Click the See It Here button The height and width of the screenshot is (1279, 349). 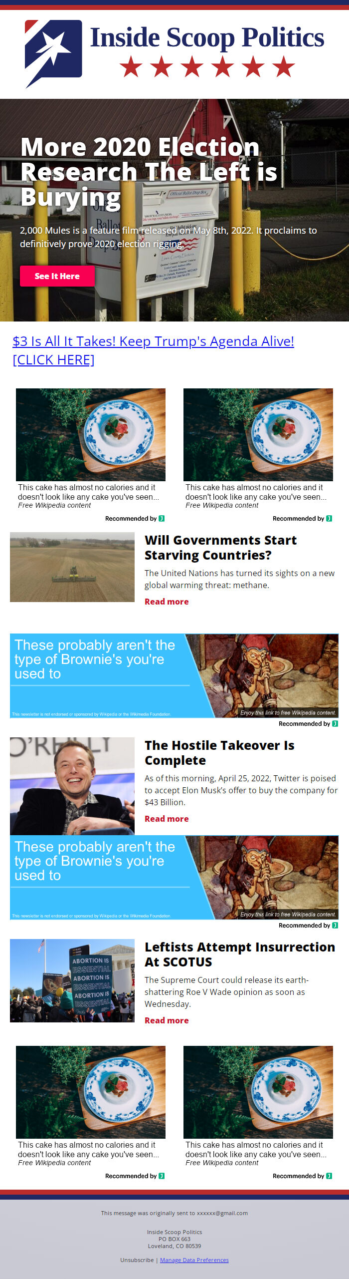pyautogui.click(x=57, y=276)
